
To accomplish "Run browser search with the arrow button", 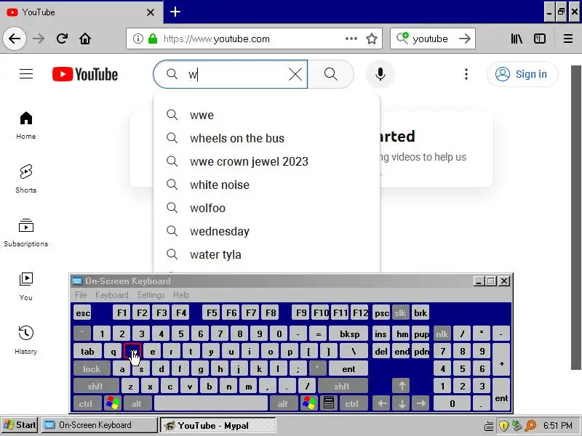I will 465,39.
